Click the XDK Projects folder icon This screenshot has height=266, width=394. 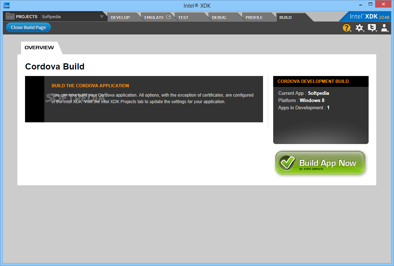(10, 17)
